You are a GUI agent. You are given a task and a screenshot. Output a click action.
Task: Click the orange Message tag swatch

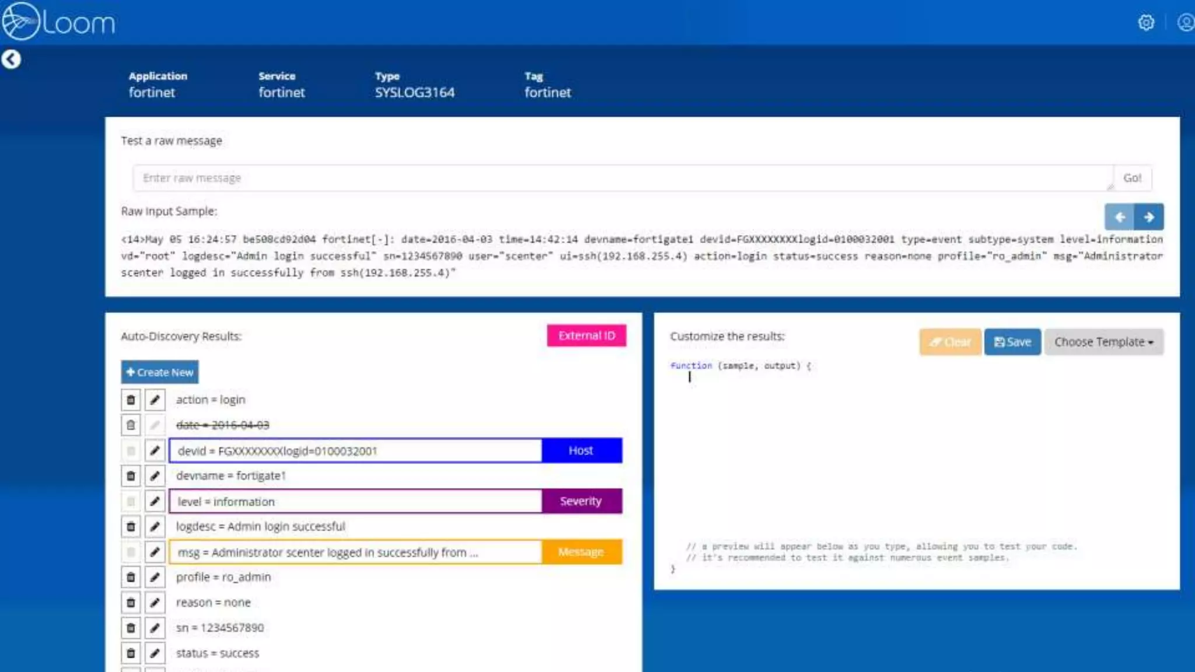click(x=581, y=552)
